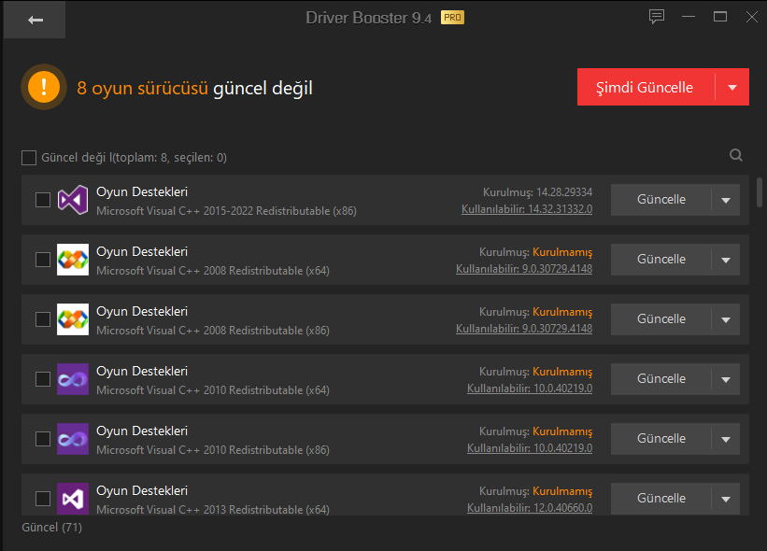Viewport: 767px width, 551px height.
Task: Click Visual C++ 2010 (x64) icon
Action: (72, 379)
